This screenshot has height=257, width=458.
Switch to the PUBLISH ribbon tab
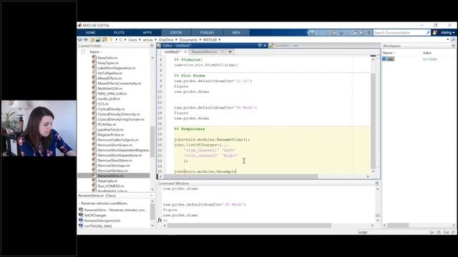(x=207, y=33)
